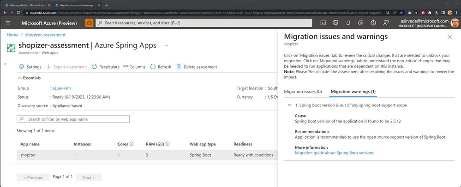461x187 pixels.
Task: Open the Feedback icon in Azure header
Action: click(x=386, y=23)
